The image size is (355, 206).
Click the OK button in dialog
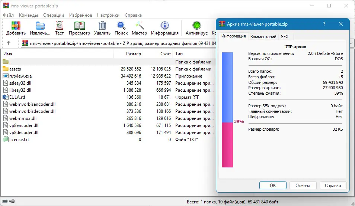coord(273,186)
